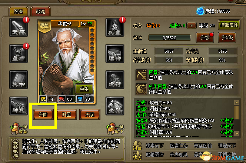Viewport: 246px width, 163px height.
Task: Click the 重生 rebirth button on portrait
Action: 84,89
